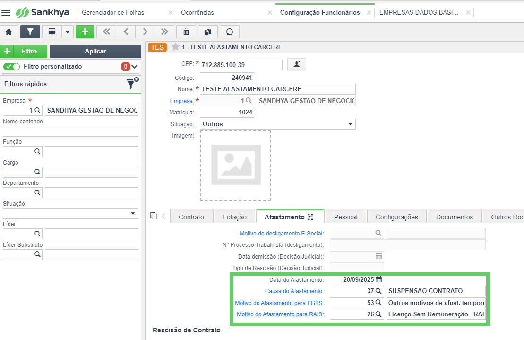Click the green Filtro button
This screenshot has width=524, height=340.
[x=24, y=52]
